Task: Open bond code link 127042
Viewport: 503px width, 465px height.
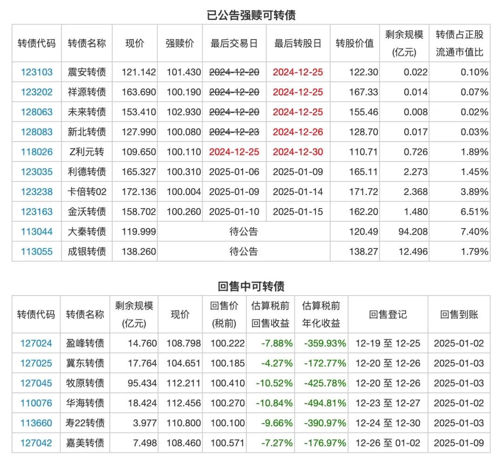Action: (x=36, y=443)
